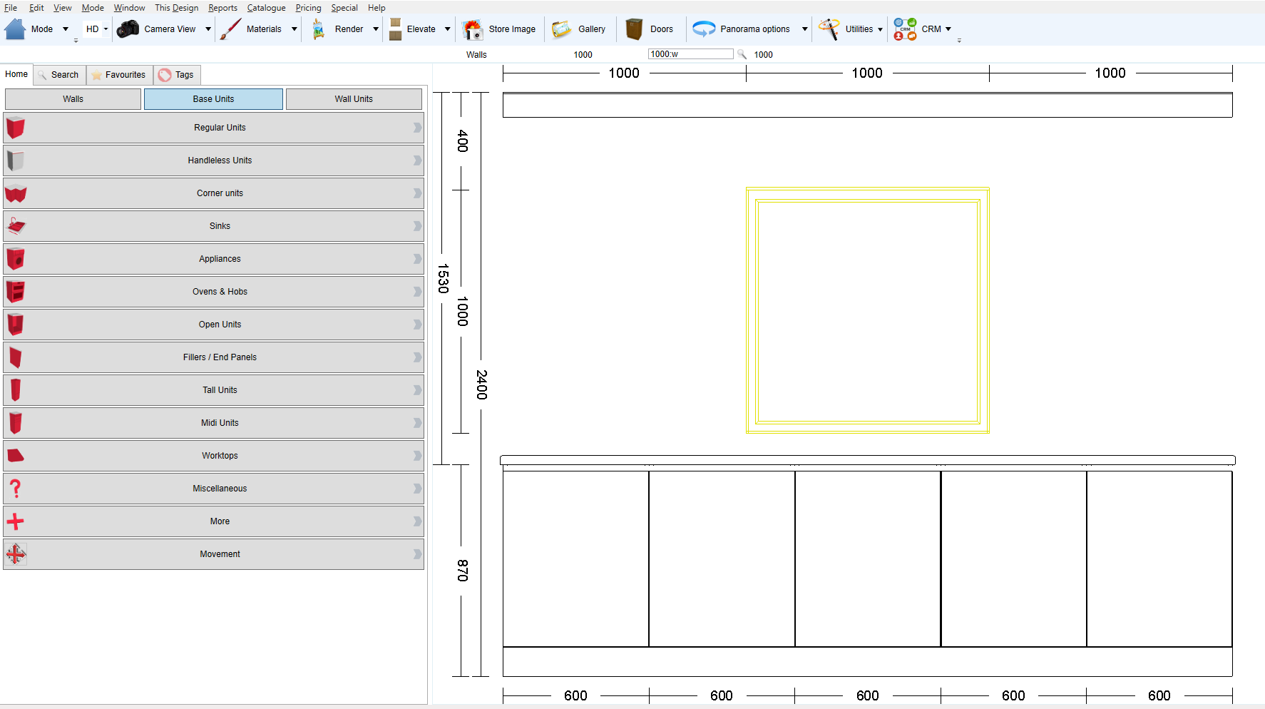The image size is (1265, 709).
Task: Click the Walls category button
Action: [x=73, y=99]
